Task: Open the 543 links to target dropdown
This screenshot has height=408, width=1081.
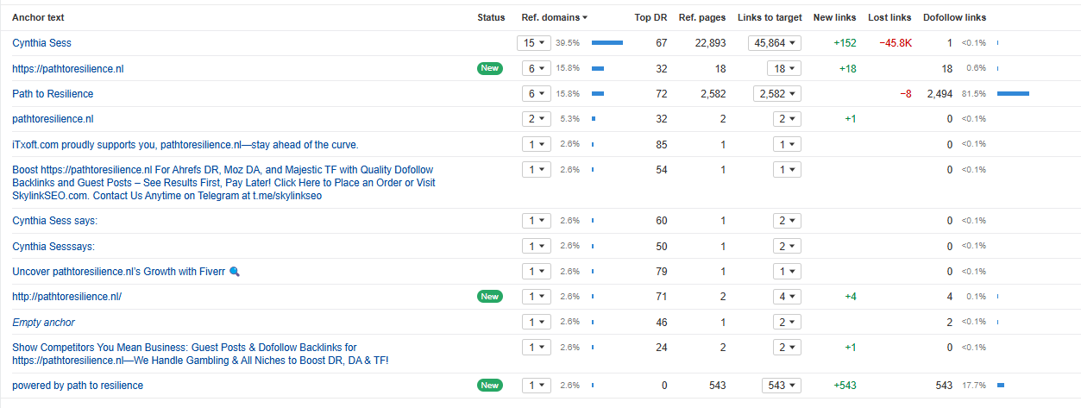Action: tap(781, 386)
